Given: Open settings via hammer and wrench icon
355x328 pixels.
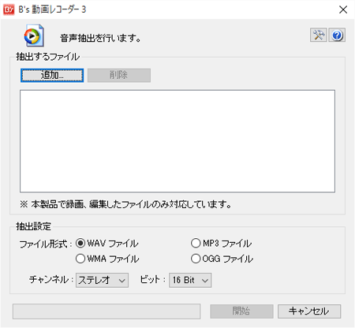Looking at the screenshot, I should [x=319, y=35].
